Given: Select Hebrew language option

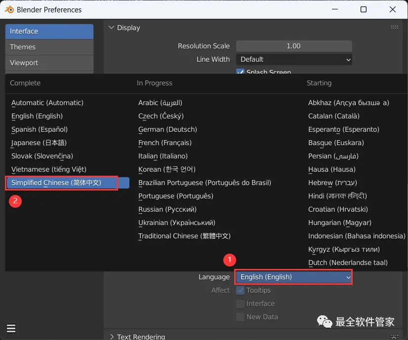Looking at the screenshot, I should coord(332,183).
